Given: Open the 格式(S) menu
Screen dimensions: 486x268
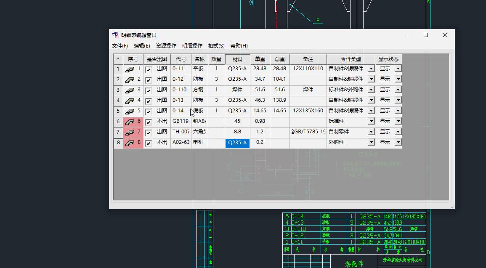Looking at the screenshot, I should (216, 45).
